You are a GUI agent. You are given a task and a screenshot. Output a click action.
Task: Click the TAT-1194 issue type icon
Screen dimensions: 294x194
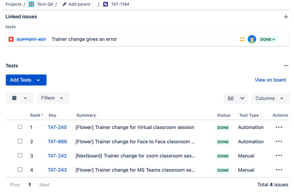pyautogui.click(x=106, y=4)
